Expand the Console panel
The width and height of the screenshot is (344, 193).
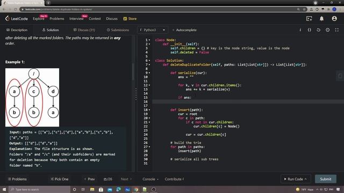coord(150,179)
